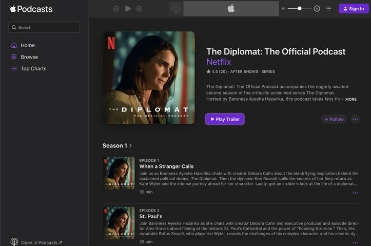
Task: Click the Home house icon
Action: 14,45
